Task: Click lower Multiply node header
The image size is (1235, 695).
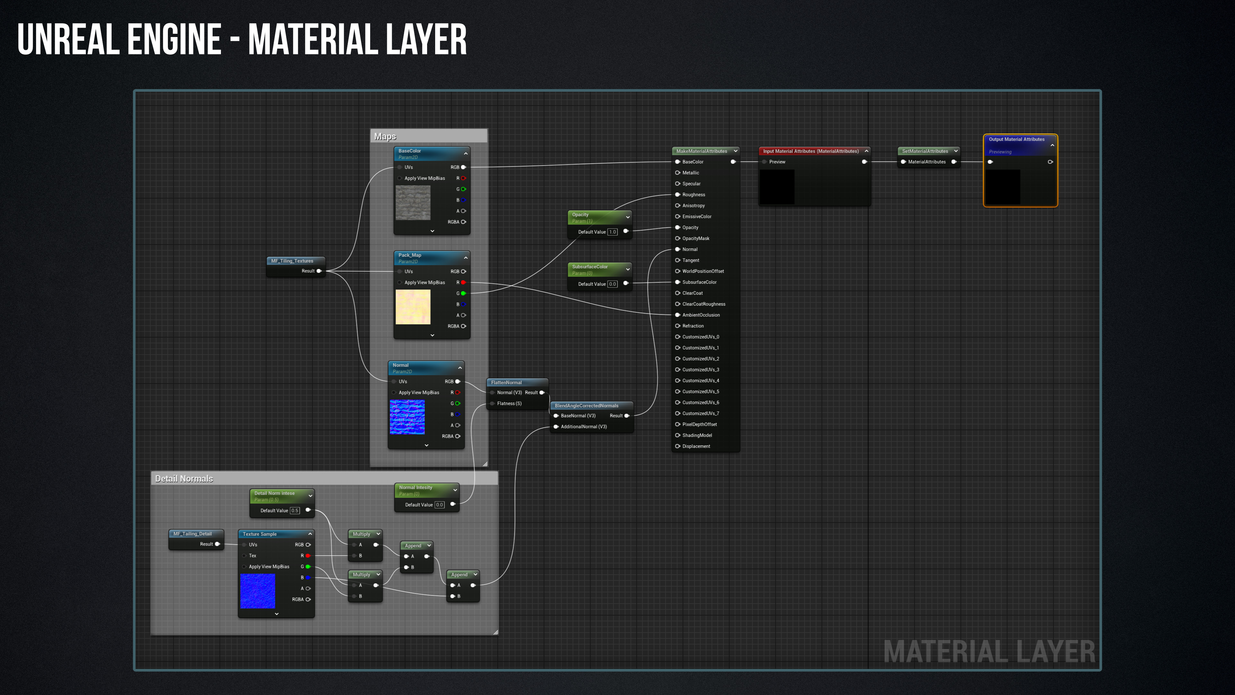Action: 365,575
